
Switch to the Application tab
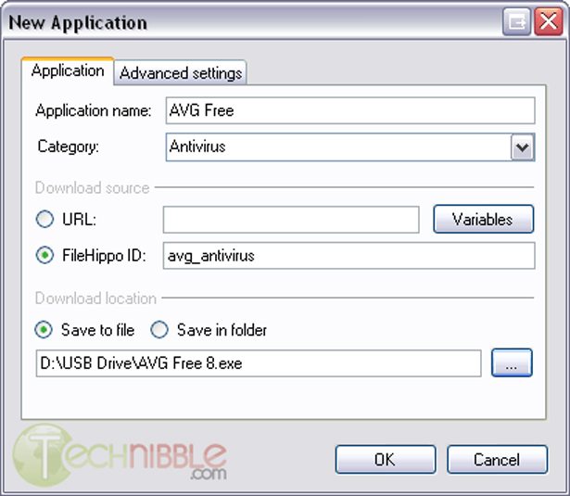tap(68, 70)
